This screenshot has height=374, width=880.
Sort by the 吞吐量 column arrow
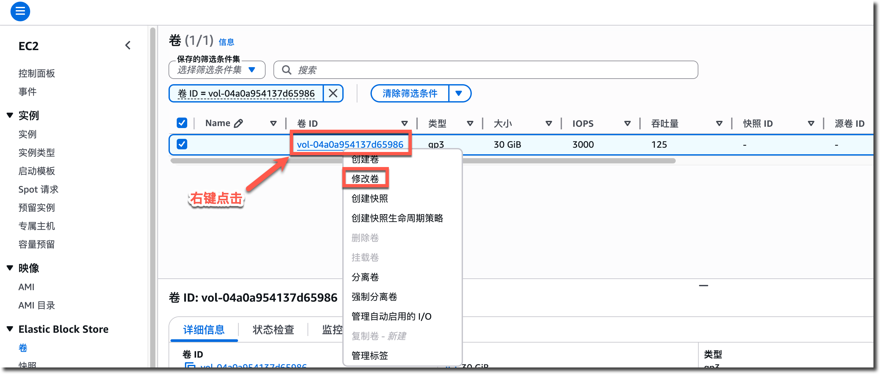pyautogui.click(x=719, y=123)
